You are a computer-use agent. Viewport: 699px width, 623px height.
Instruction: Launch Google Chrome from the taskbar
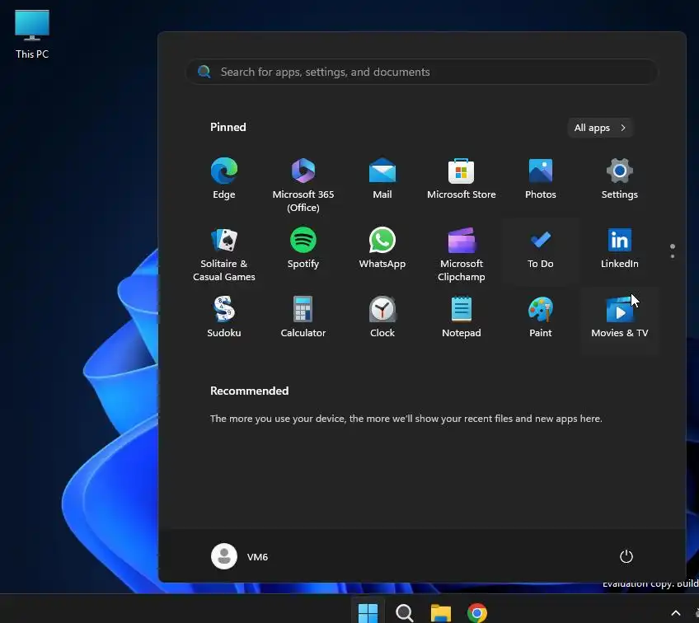pyautogui.click(x=477, y=613)
